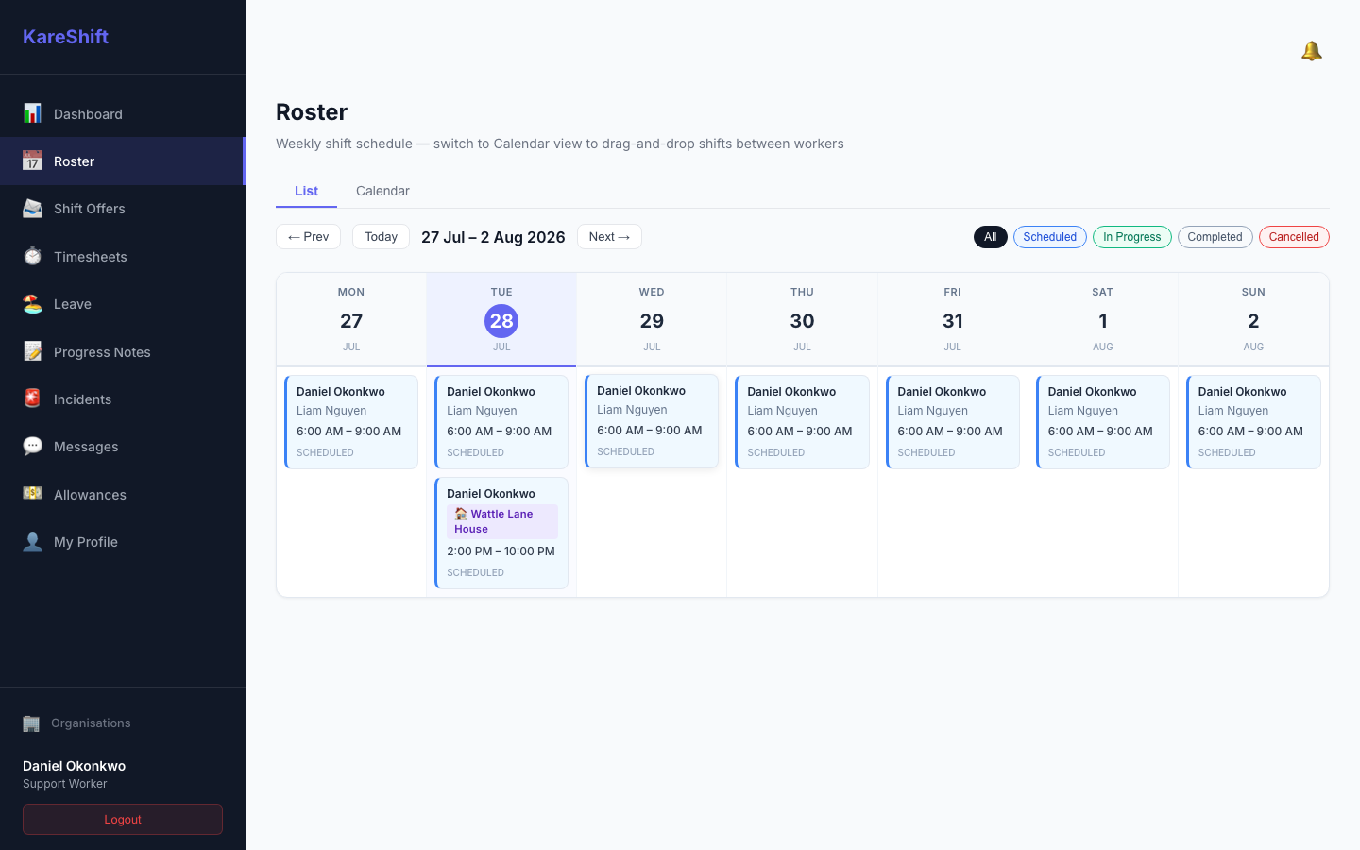Open Messages
The height and width of the screenshot is (850, 1360).
click(123, 446)
